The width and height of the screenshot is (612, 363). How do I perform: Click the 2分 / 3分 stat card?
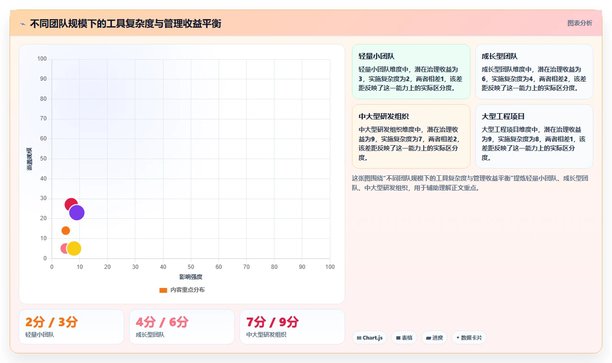click(71, 327)
